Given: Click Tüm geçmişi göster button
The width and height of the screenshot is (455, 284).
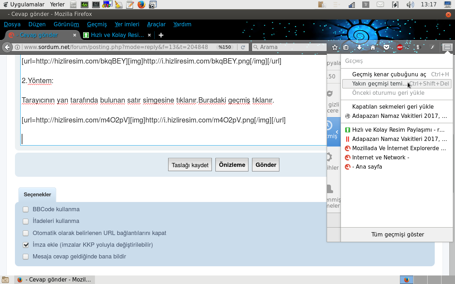Looking at the screenshot, I should (x=397, y=234).
